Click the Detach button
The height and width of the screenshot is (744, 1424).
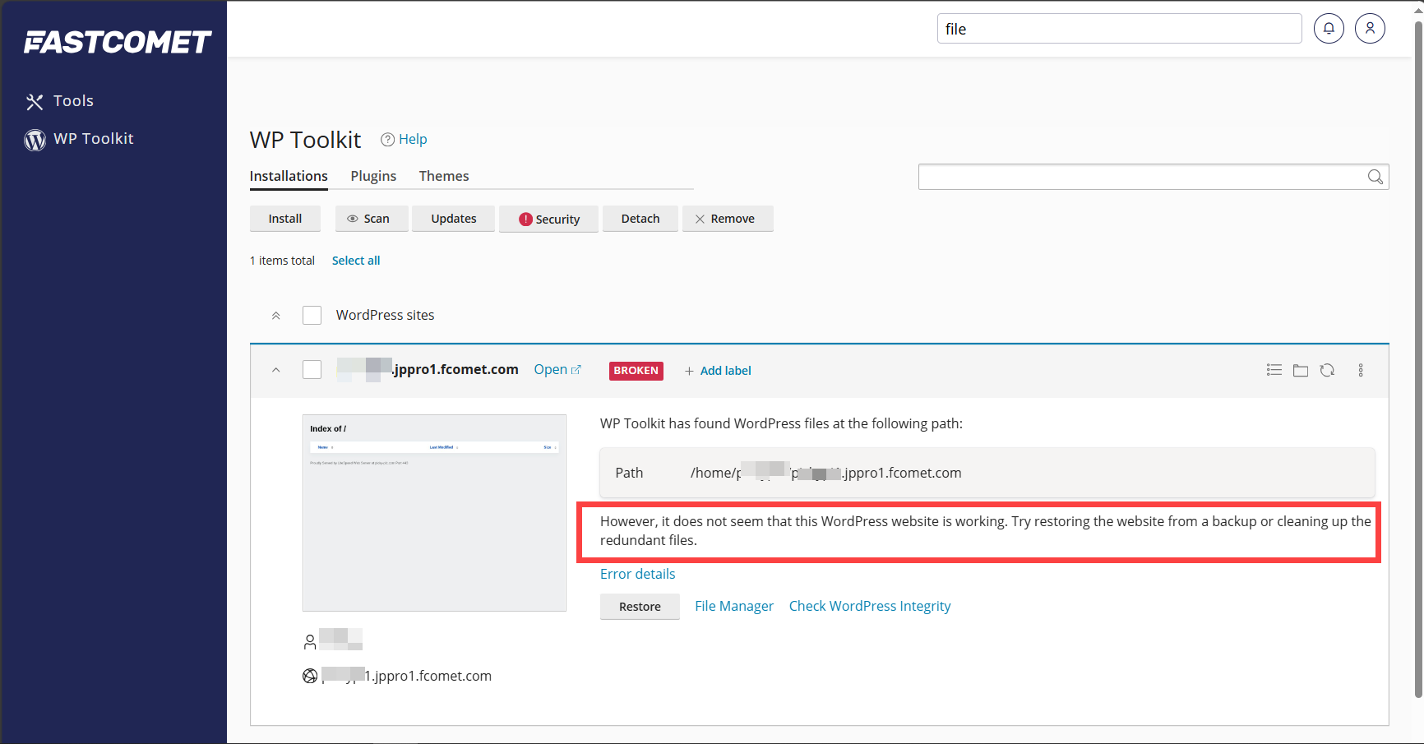point(640,219)
